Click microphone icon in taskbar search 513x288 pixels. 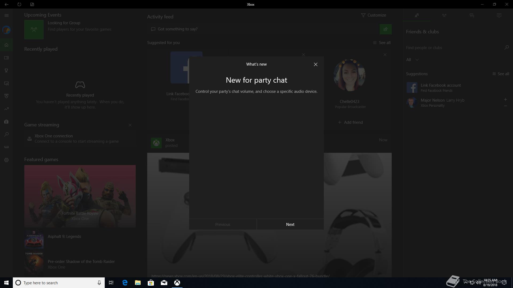tap(99, 283)
